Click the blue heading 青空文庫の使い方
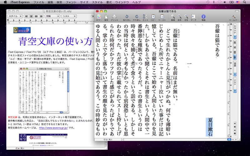The width and height of the screenshot is (250, 156). pyautogui.click(x=55, y=41)
